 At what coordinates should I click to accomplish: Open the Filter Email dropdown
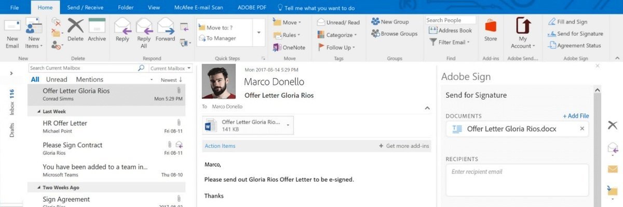point(449,42)
